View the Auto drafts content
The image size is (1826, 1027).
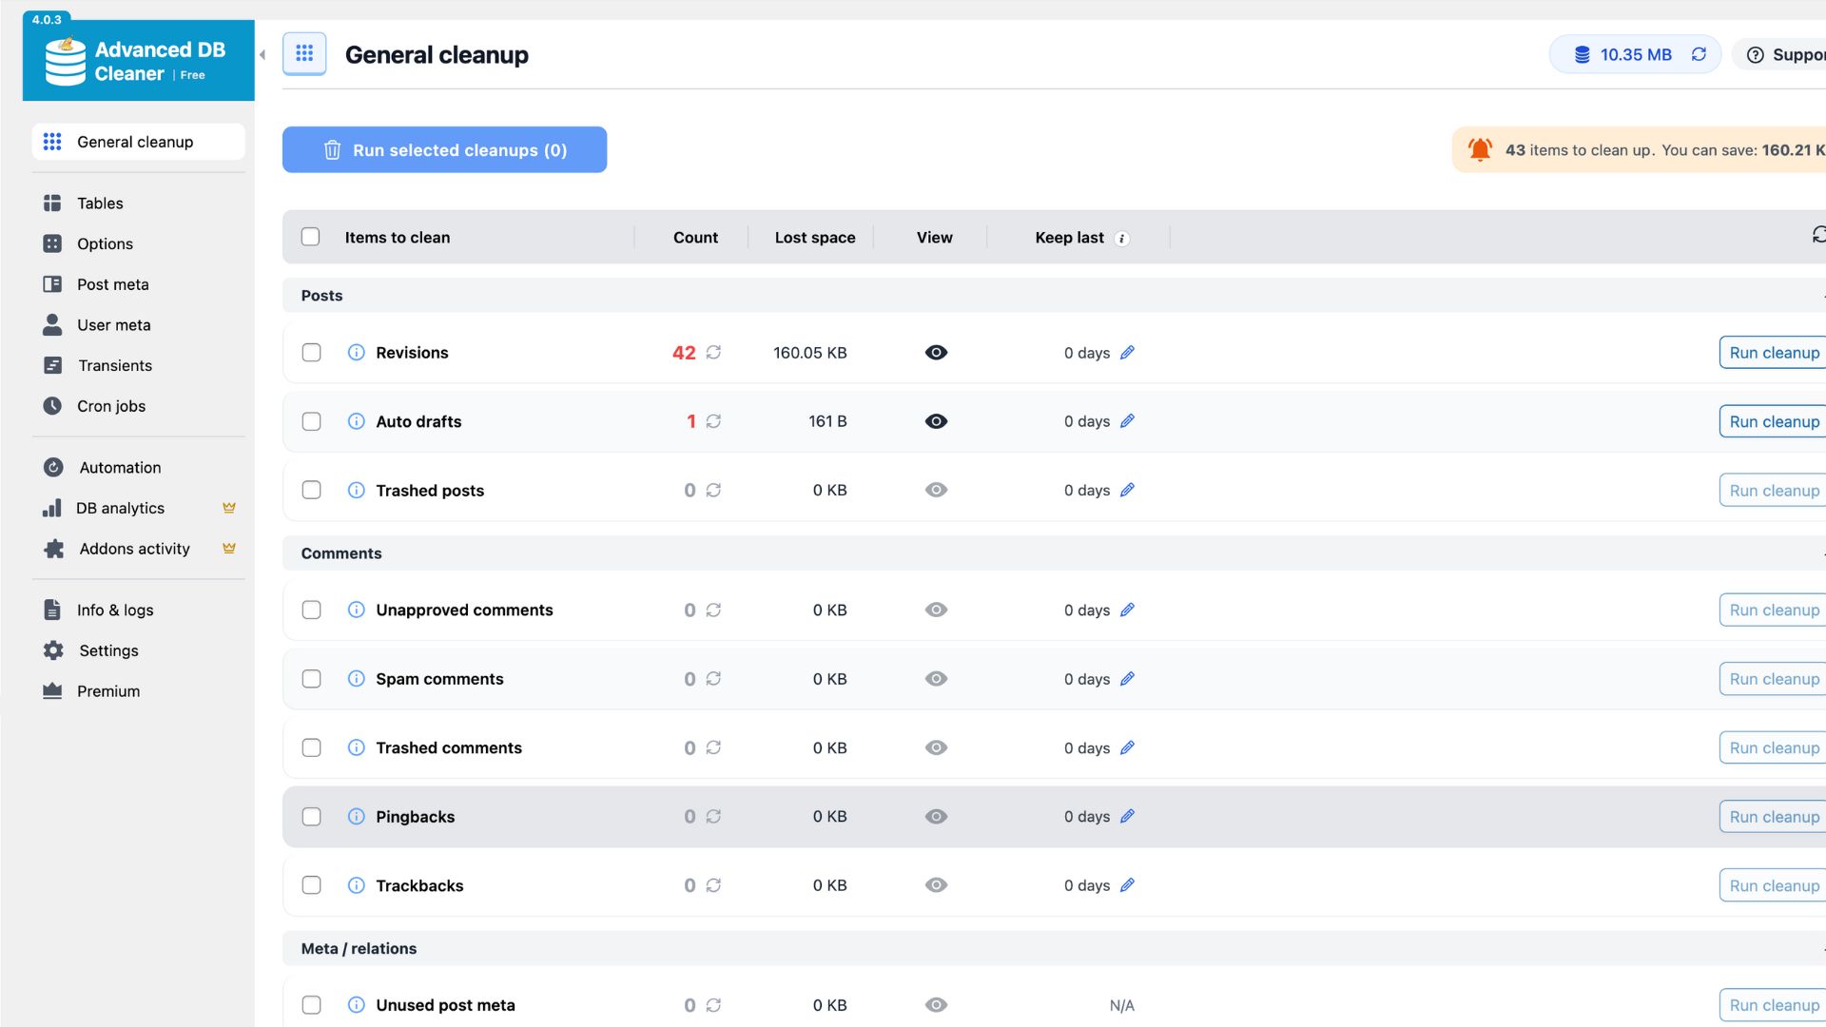pyautogui.click(x=936, y=420)
